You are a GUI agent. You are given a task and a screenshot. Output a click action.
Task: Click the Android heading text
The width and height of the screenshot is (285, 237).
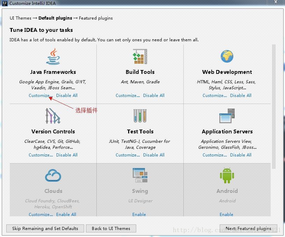click(x=227, y=191)
